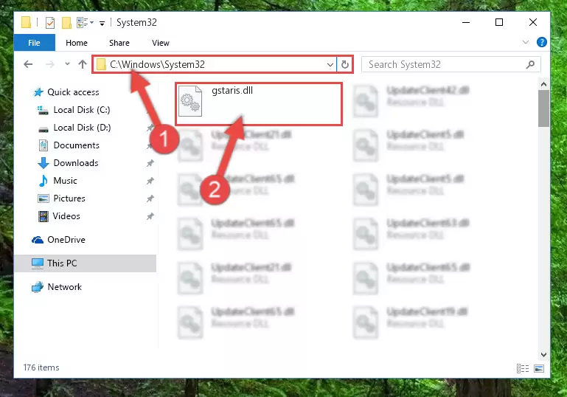Click the gstaris.dll gear file icon

pyautogui.click(x=190, y=101)
